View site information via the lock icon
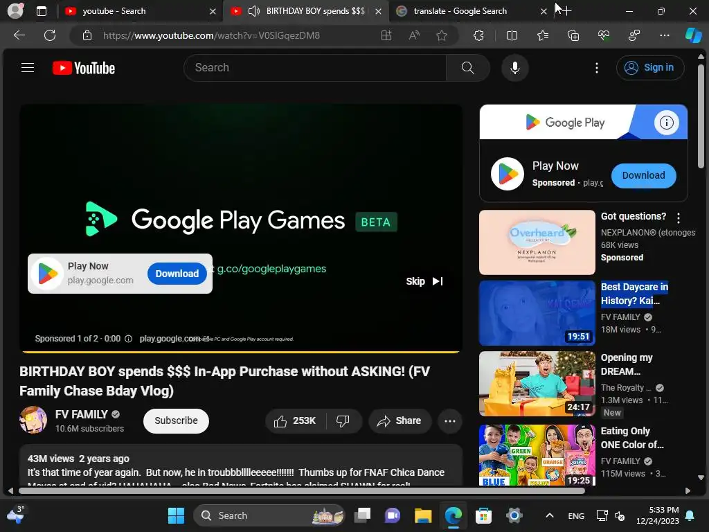709x532 pixels. (87, 35)
